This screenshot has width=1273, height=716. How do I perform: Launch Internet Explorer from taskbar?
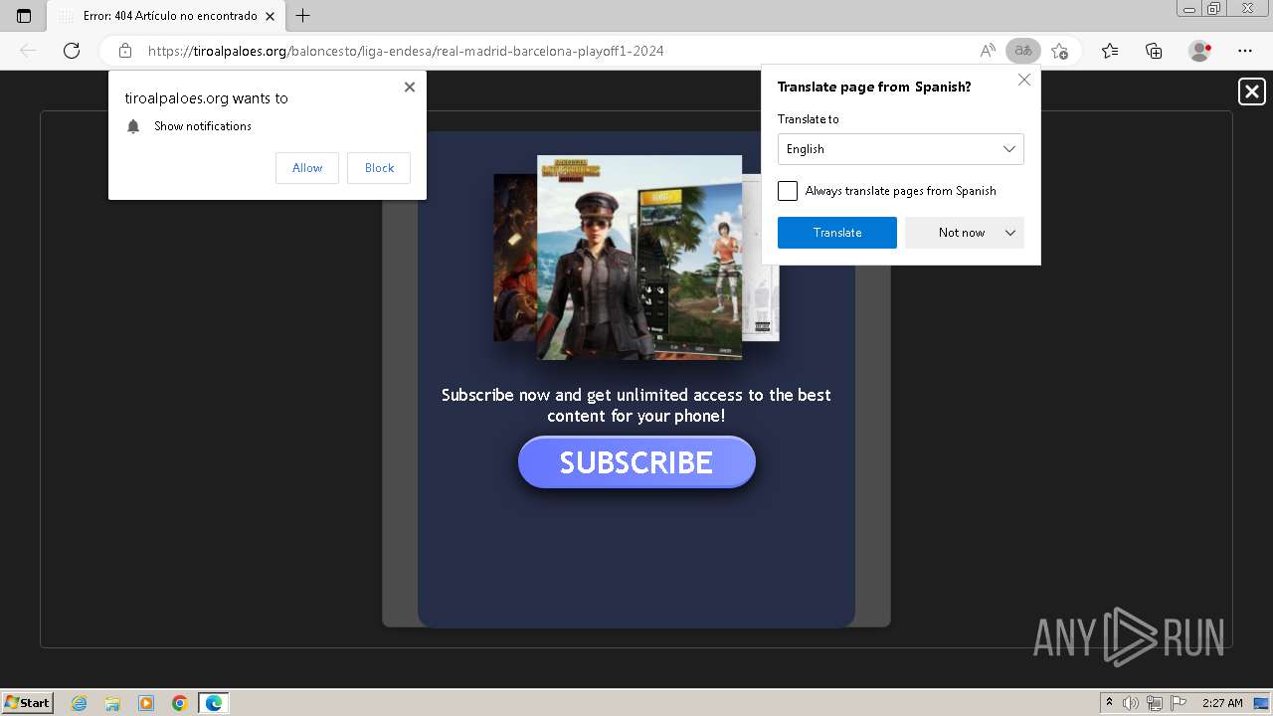(x=80, y=703)
